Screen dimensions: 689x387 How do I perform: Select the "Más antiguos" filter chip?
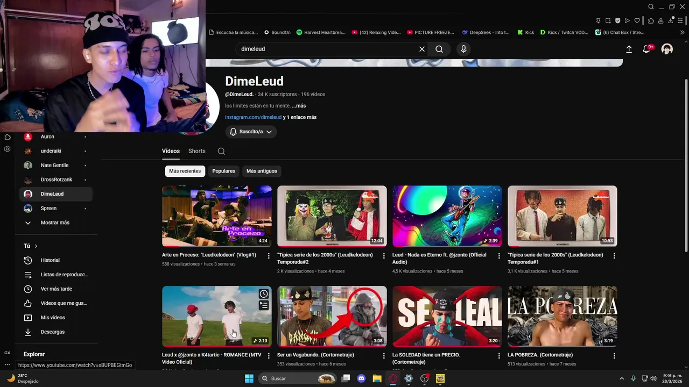tap(262, 171)
